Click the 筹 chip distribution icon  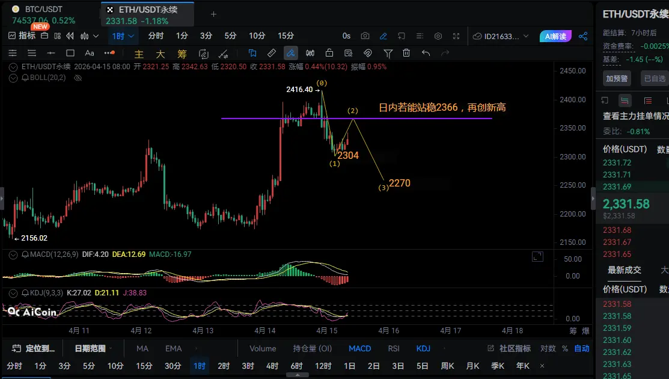pos(182,54)
